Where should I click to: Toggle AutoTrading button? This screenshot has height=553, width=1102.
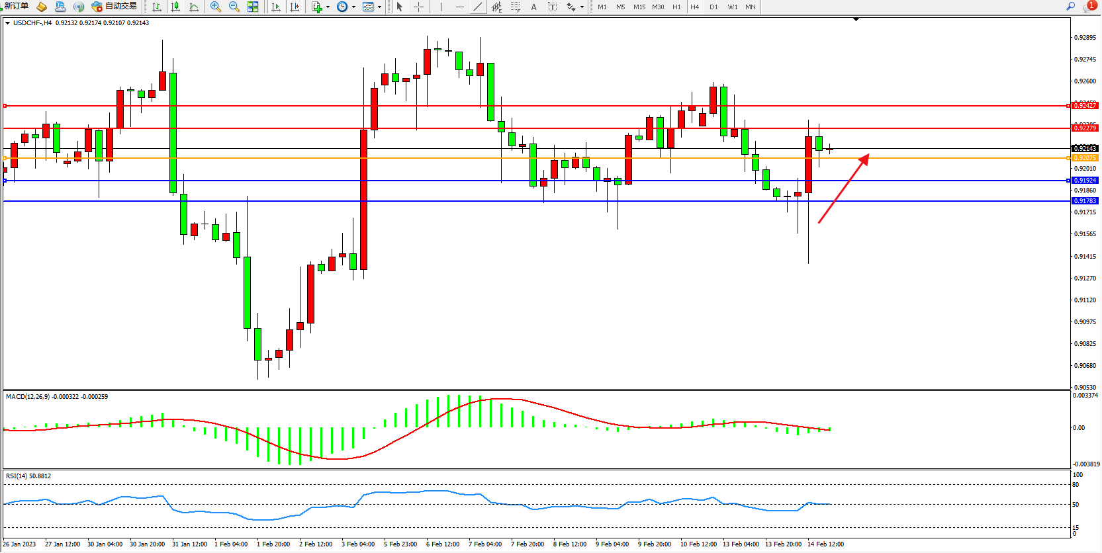(115, 7)
